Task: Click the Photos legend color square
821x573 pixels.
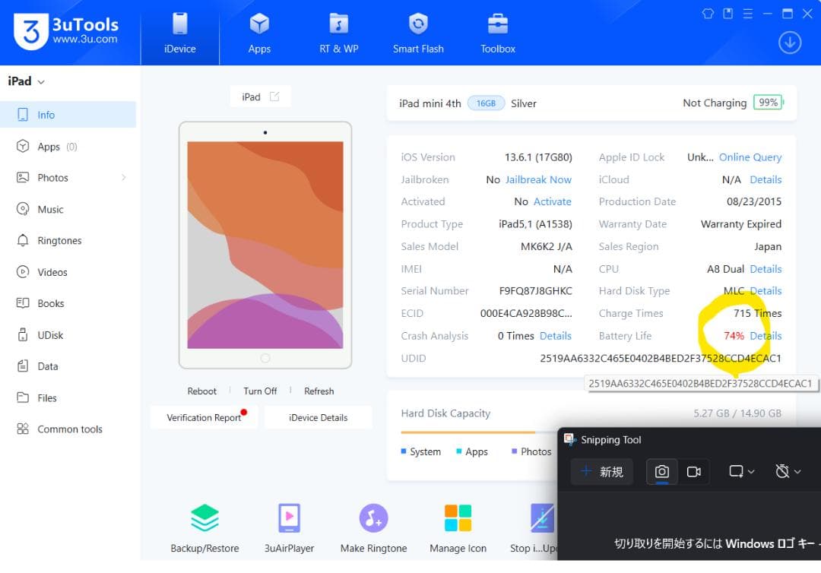Action: pyautogui.click(x=514, y=451)
